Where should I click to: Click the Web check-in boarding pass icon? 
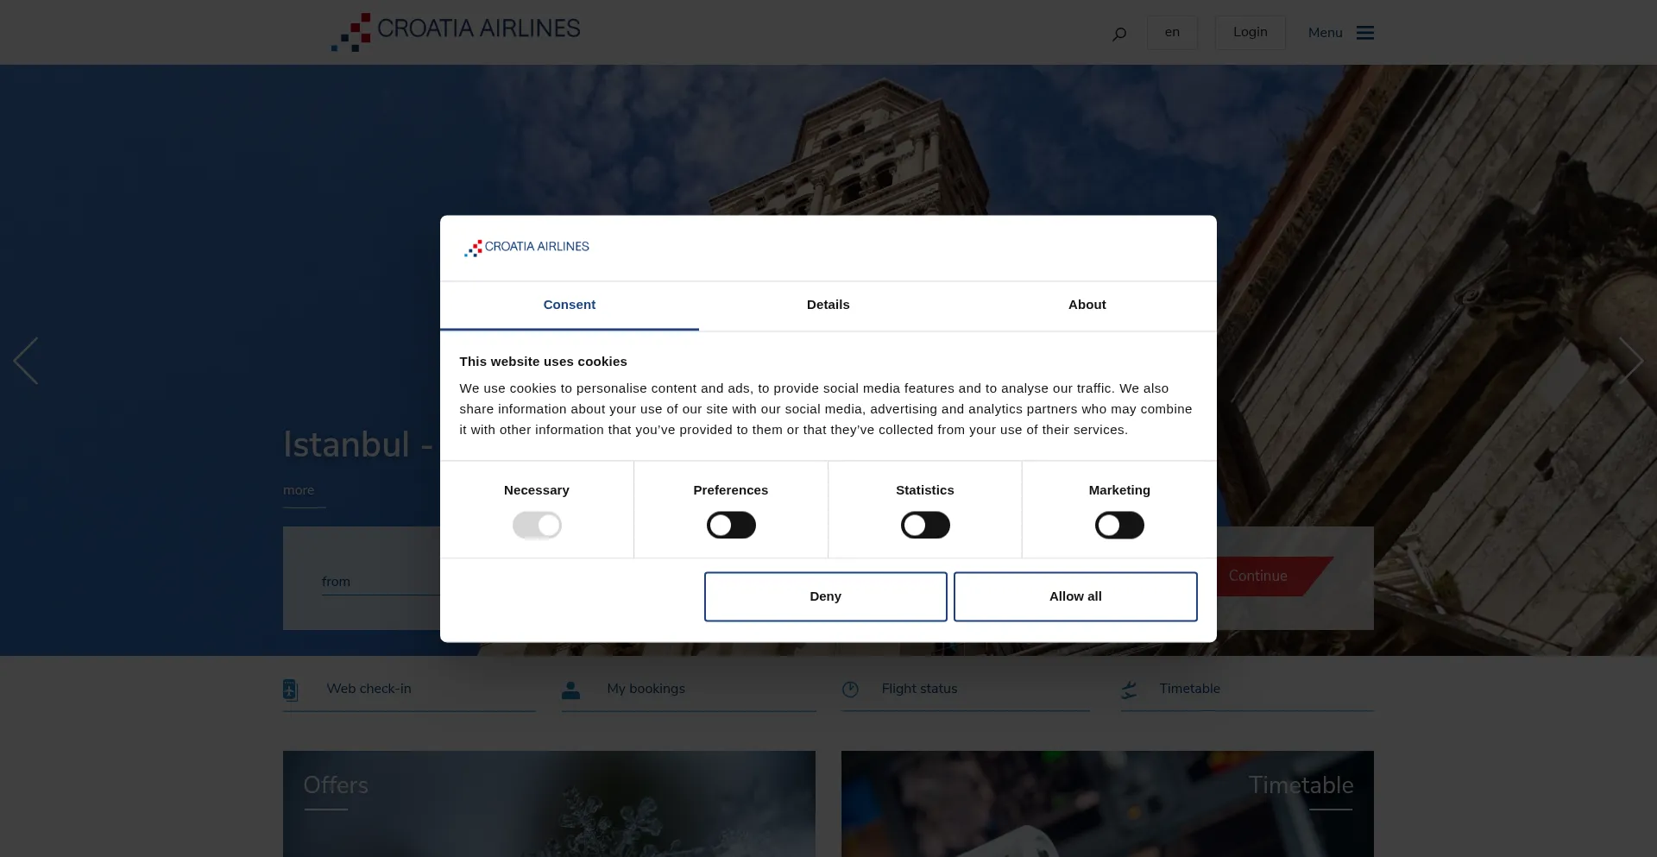[290, 690]
